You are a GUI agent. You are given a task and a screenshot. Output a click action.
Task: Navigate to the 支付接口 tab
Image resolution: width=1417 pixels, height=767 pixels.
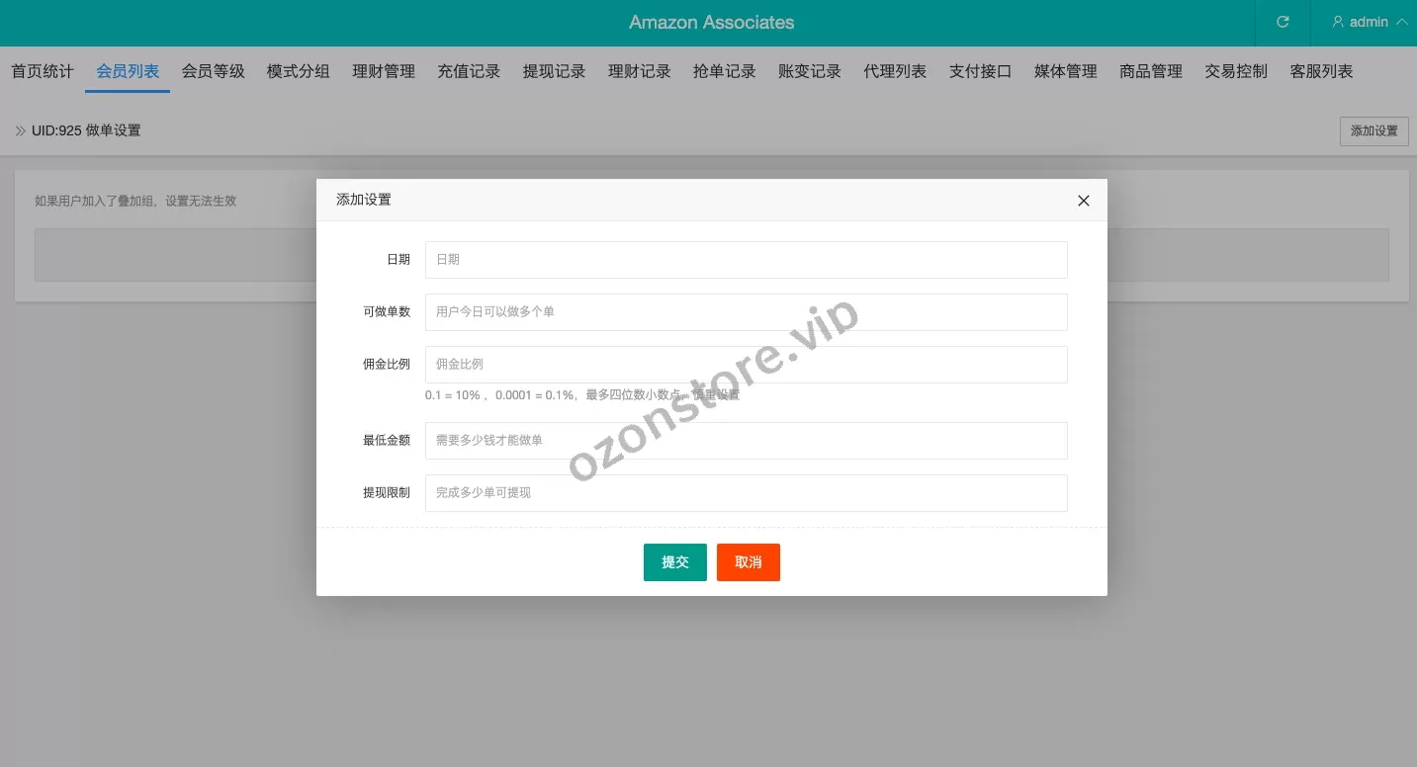pyautogui.click(x=980, y=71)
